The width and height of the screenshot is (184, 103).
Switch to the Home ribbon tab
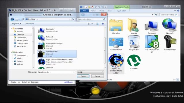click(x=93, y=11)
